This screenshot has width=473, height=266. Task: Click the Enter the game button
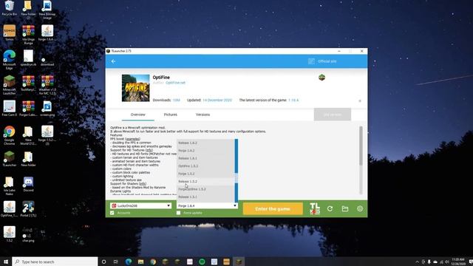coord(273,208)
